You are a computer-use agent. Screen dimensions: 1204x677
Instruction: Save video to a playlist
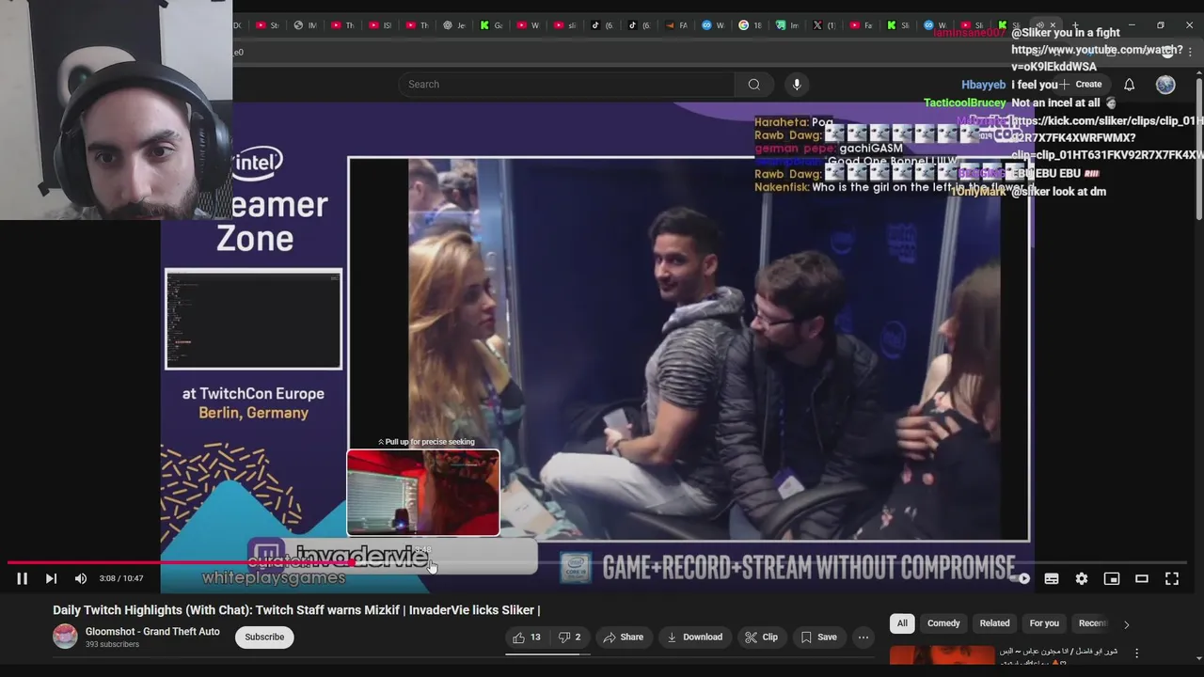pyautogui.click(x=818, y=638)
